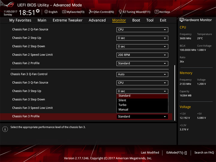
Task: Open Chassis Fan 2 Profile dropdown
Action: [142, 63]
